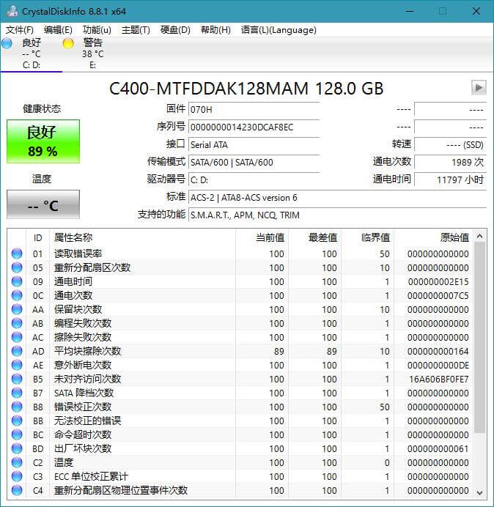Open the 功能(u) menu
The width and height of the screenshot is (494, 507).
tap(97, 30)
